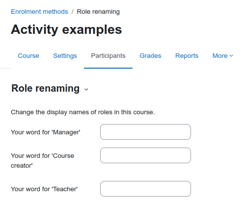Click the slash separator in the breadcrumb

(x=72, y=12)
